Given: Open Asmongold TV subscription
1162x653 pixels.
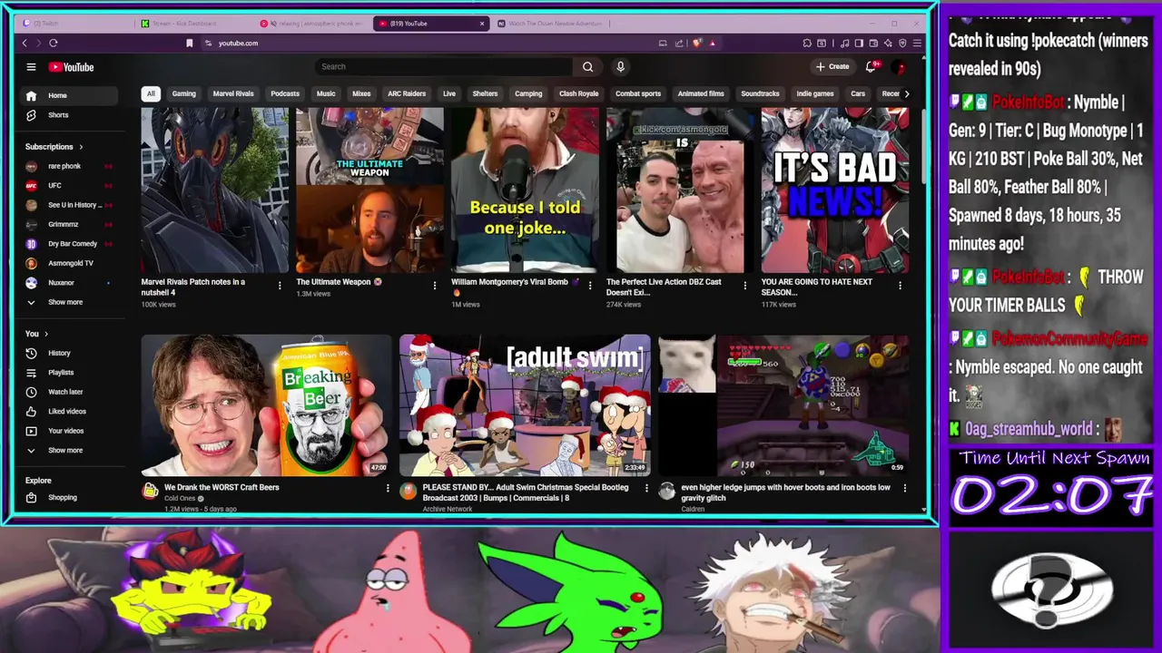Looking at the screenshot, I should tap(71, 263).
